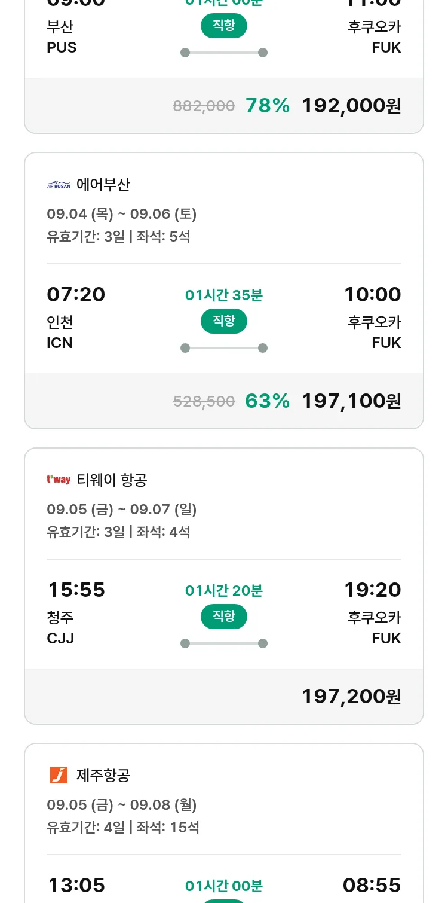The image size is (448, 903).
Task: Click the route line under Incheon flight's 직항 badge
Action: pyautogui.click(x=223, y=348)
